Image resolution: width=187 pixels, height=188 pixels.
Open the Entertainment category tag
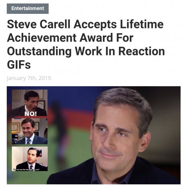click(28, 9)
